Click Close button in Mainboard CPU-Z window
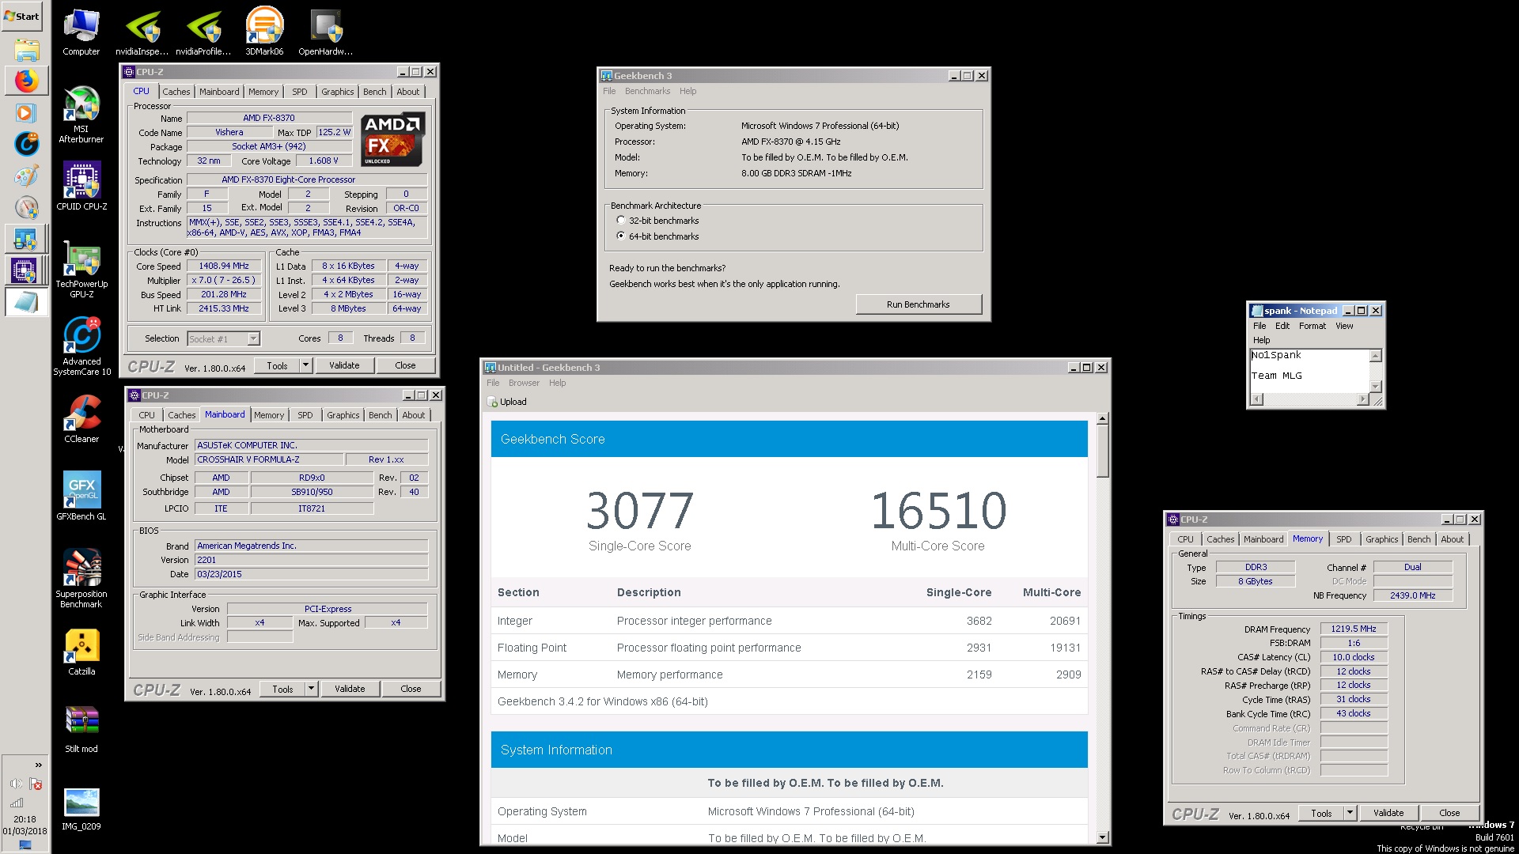 [411, 689]
